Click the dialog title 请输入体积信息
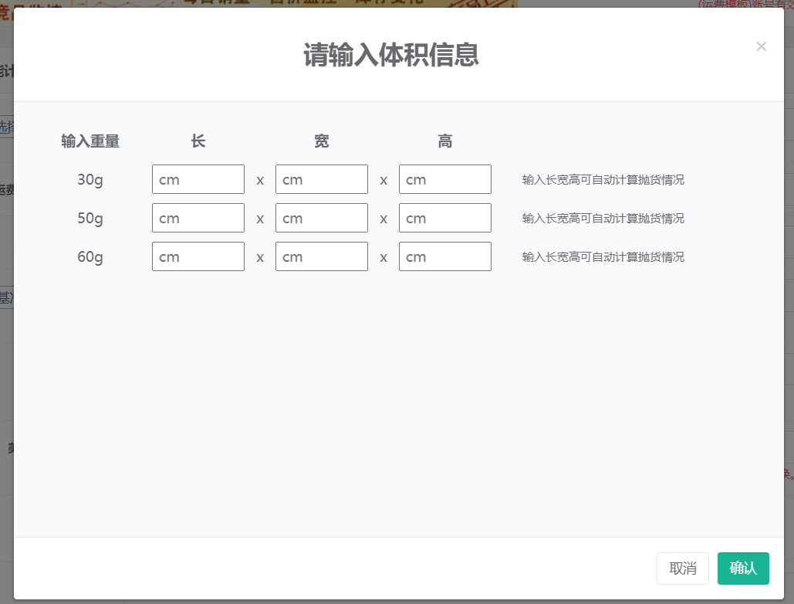Viewport: 794px width, 604px height. pyautogui.click(x=391, y=55)
